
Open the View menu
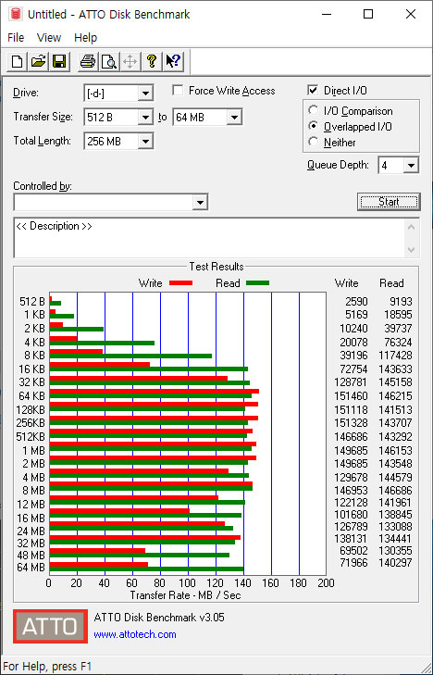49,37
